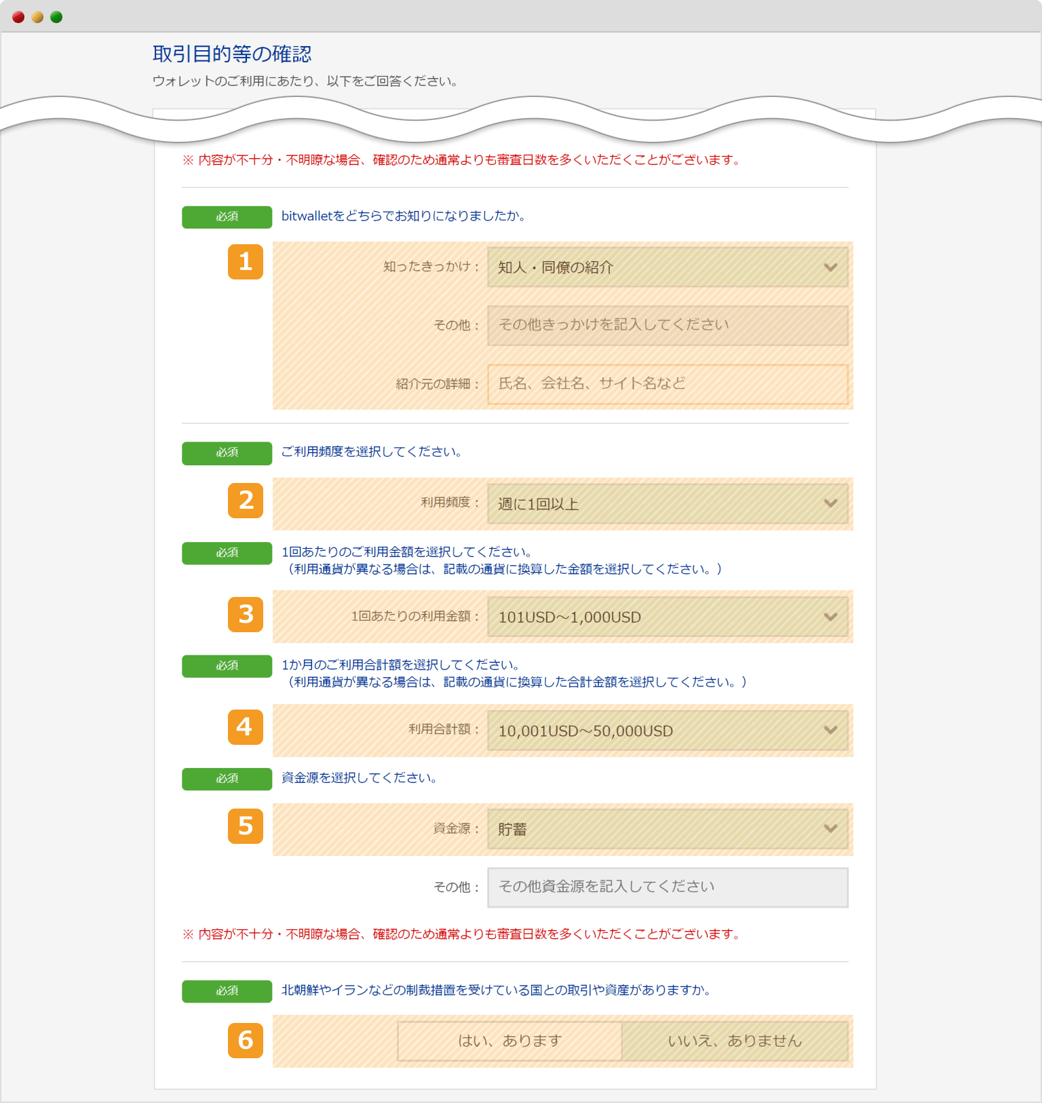Image resolution: width=1042 pixels, height=1103 pixels.
Task: Click the 必須 badge beside ご利用頻度 question
Action: [227, 453]
